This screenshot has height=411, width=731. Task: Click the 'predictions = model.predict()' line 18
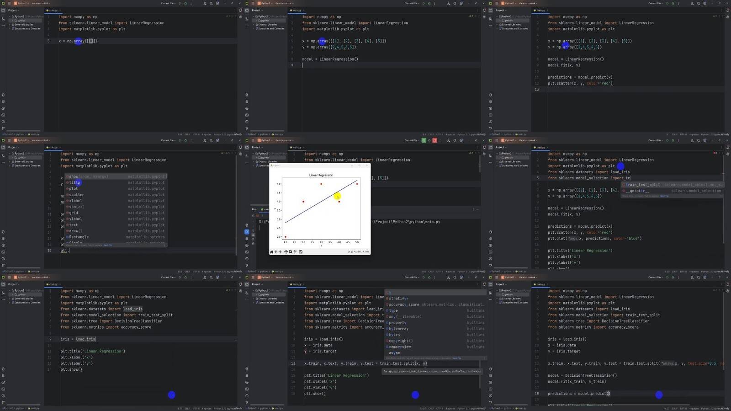tap(579, 393)
